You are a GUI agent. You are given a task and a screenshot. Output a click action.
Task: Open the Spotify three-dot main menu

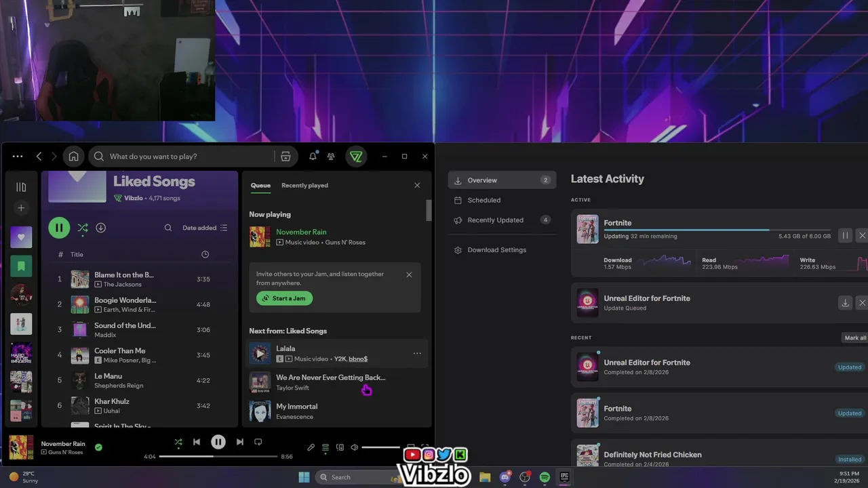[x=18, y=157]
